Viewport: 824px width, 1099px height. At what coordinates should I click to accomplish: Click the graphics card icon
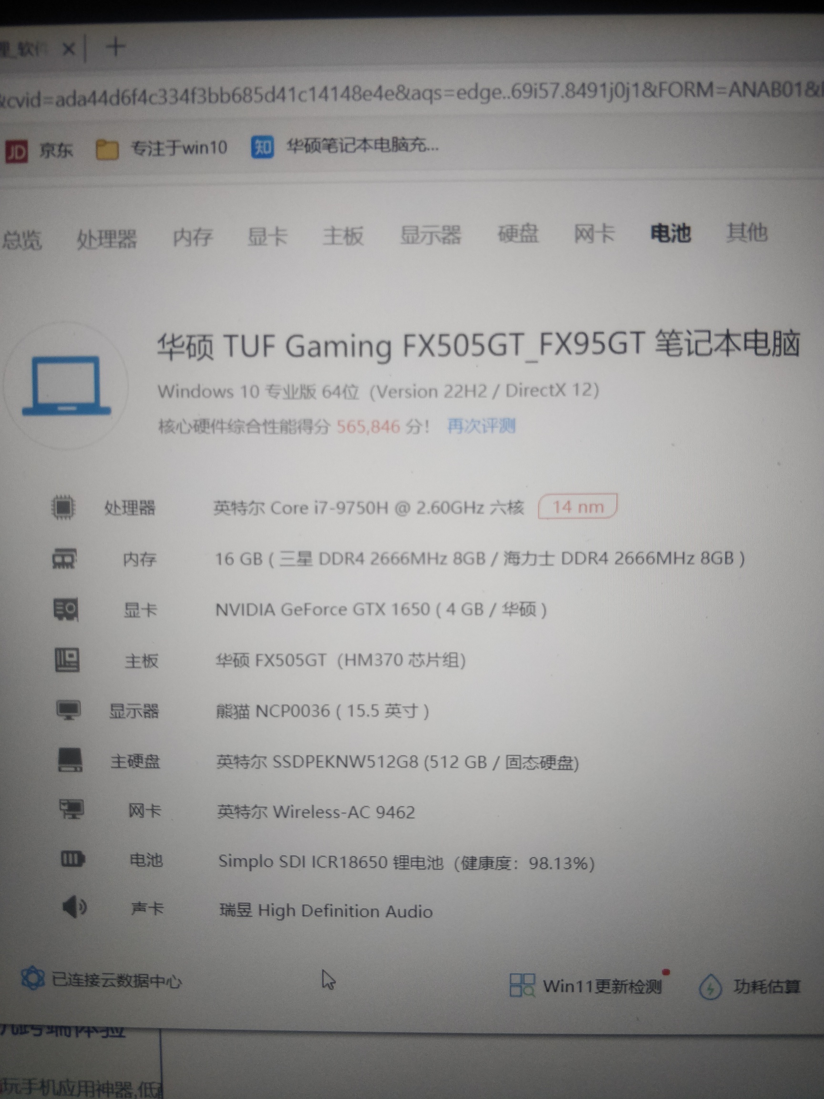click(65, 609)
